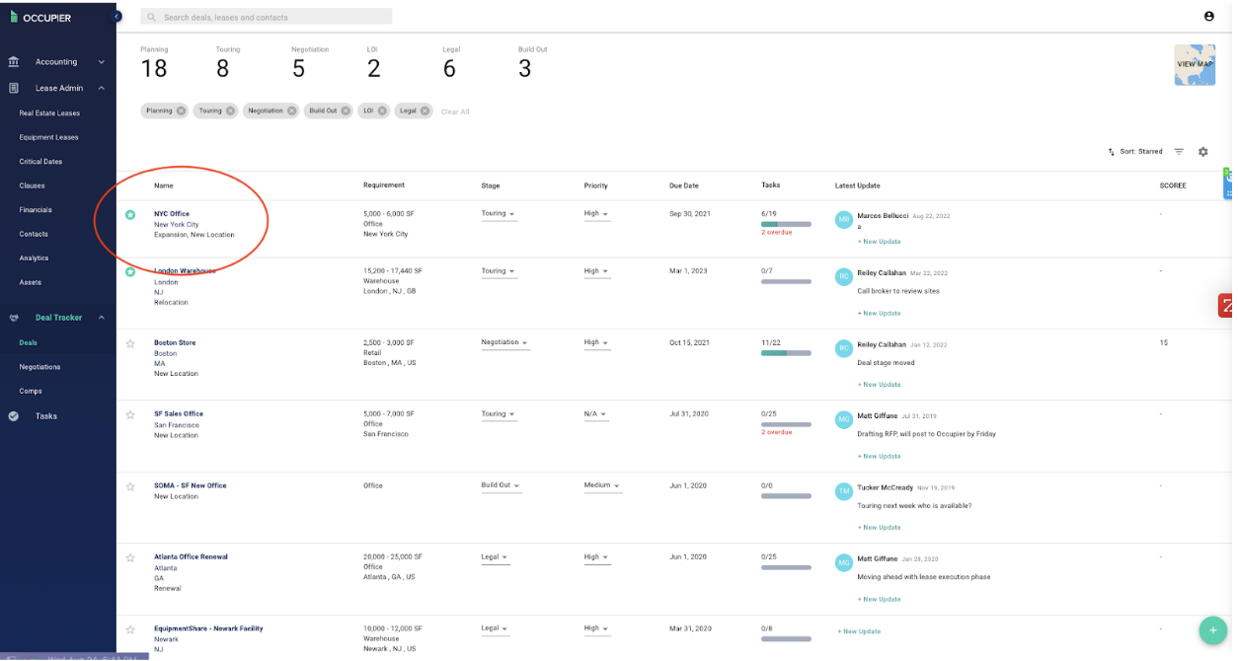The image size is (1238, 661).
Task: Open Priority dropdown for NYC Office
Action: point(596,214)
